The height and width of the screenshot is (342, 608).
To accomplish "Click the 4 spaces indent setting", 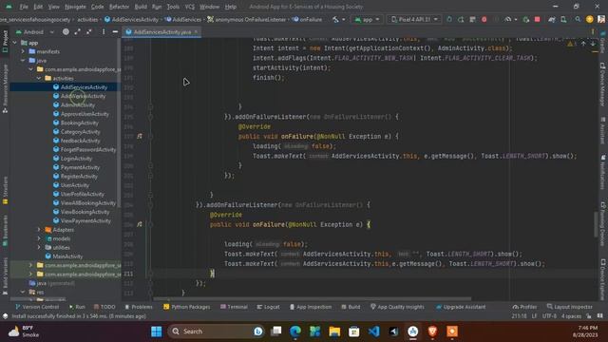I will point(571,316).
